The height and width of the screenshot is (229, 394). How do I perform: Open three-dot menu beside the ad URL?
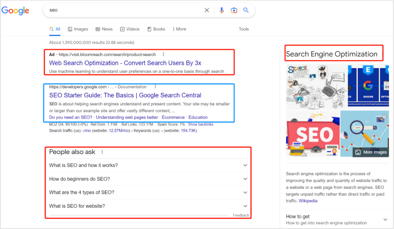[163, 54]
